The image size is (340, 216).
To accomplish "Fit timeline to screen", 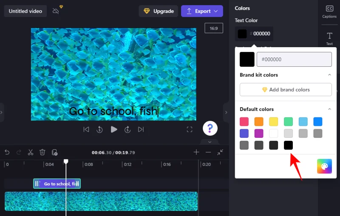I will tap(220, 152).
